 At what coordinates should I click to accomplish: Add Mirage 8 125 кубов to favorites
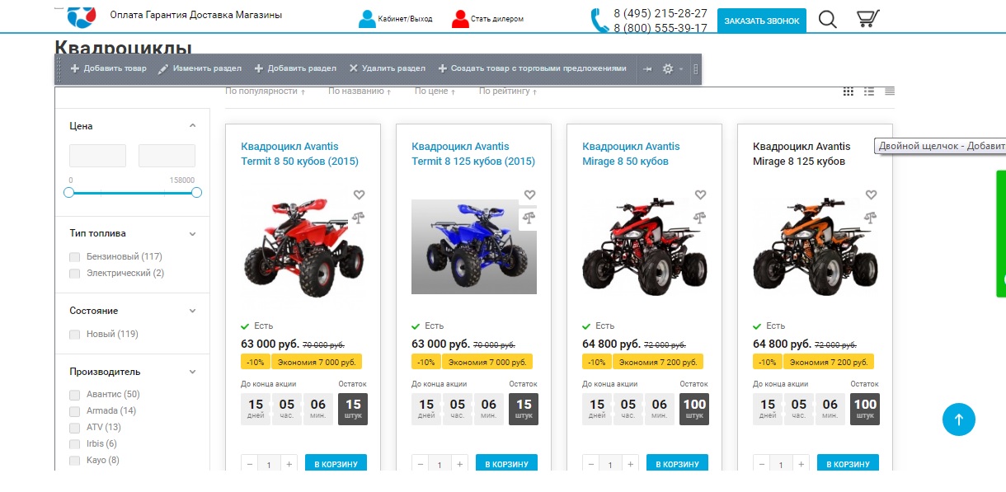point(871,195)
